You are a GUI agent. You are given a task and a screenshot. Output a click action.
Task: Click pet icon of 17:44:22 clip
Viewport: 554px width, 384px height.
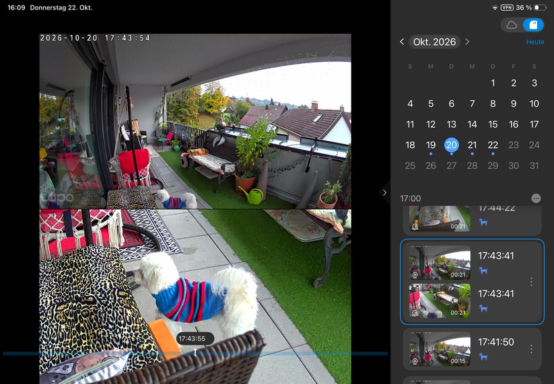click(x=483, y=222)
